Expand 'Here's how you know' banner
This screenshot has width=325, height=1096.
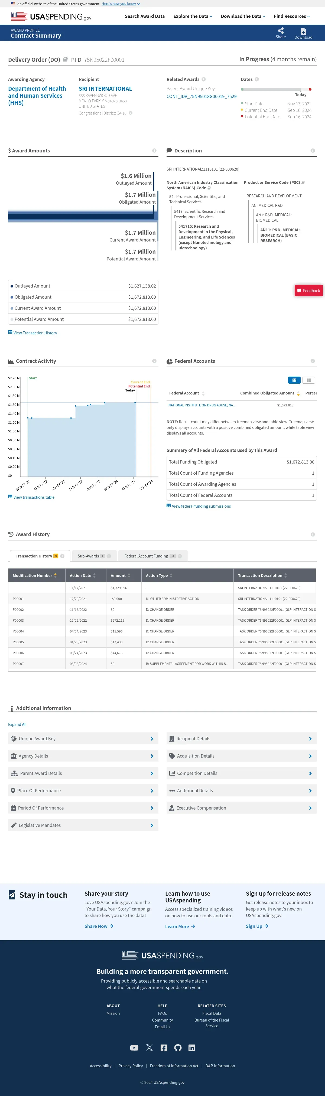coord(121,4)
